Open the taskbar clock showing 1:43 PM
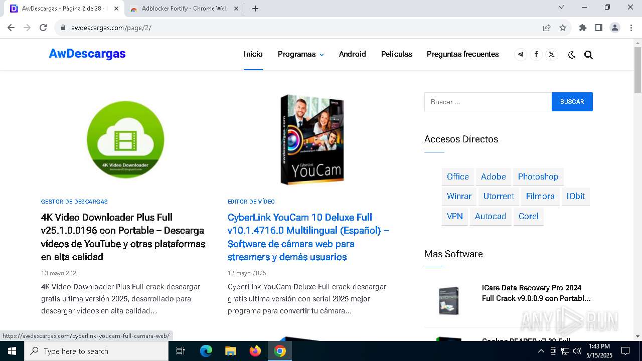The height and width of the screenshot is (361, 642). pos(599,351)
